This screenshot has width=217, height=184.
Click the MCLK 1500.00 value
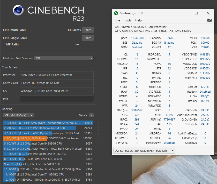pos(205,38)
